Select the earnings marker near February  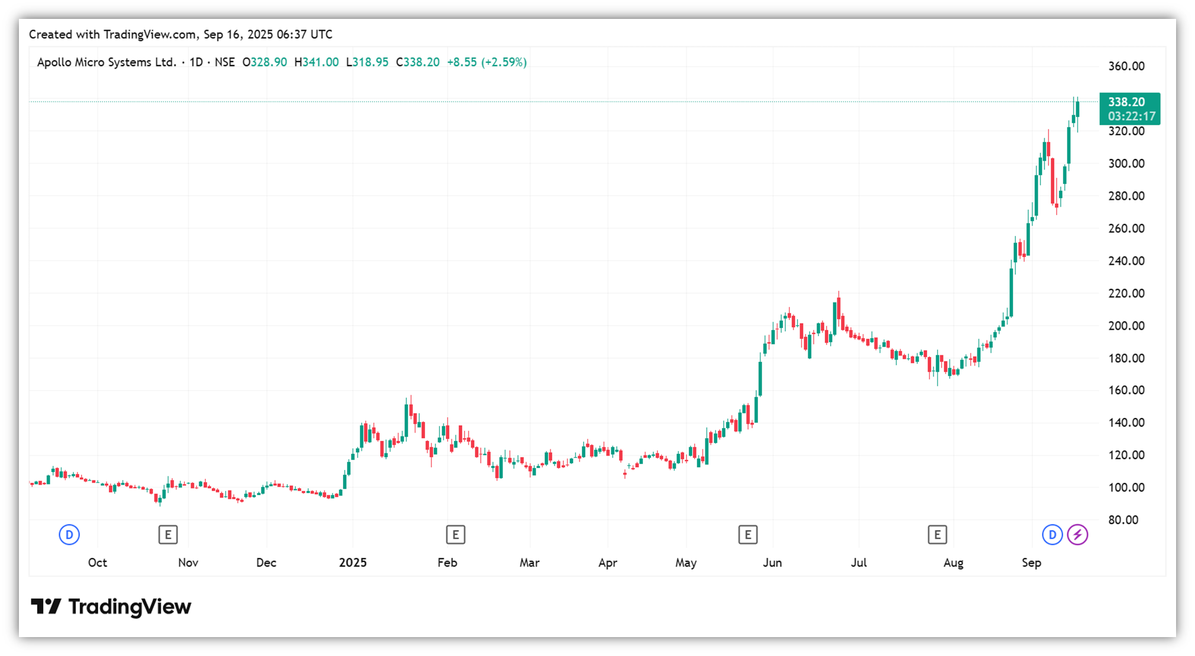click(x=455, y=535)
